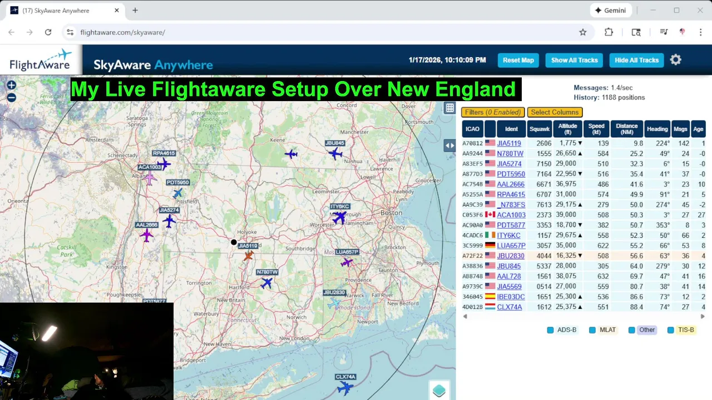The height and width of the screenshot is (400, 712).
Task: Sort table by Heading column
Action: click(x=657, y=129)
